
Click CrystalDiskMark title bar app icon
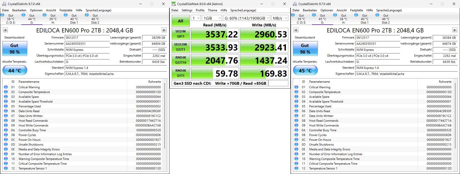(173, 4)
